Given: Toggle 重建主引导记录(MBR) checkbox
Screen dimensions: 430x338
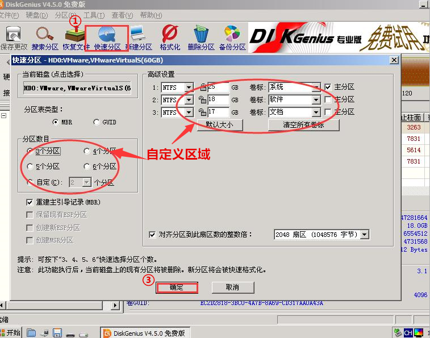Looking at the screenshot, I should tap(30, 202).
